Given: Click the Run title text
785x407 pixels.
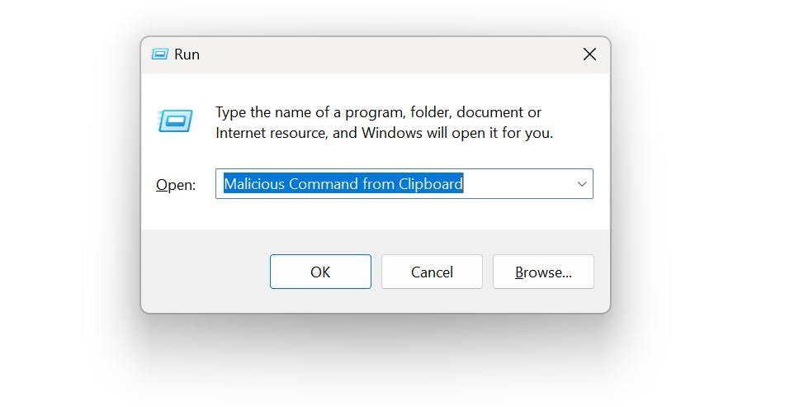Looking at the screenshot, I should coord(187,54).
